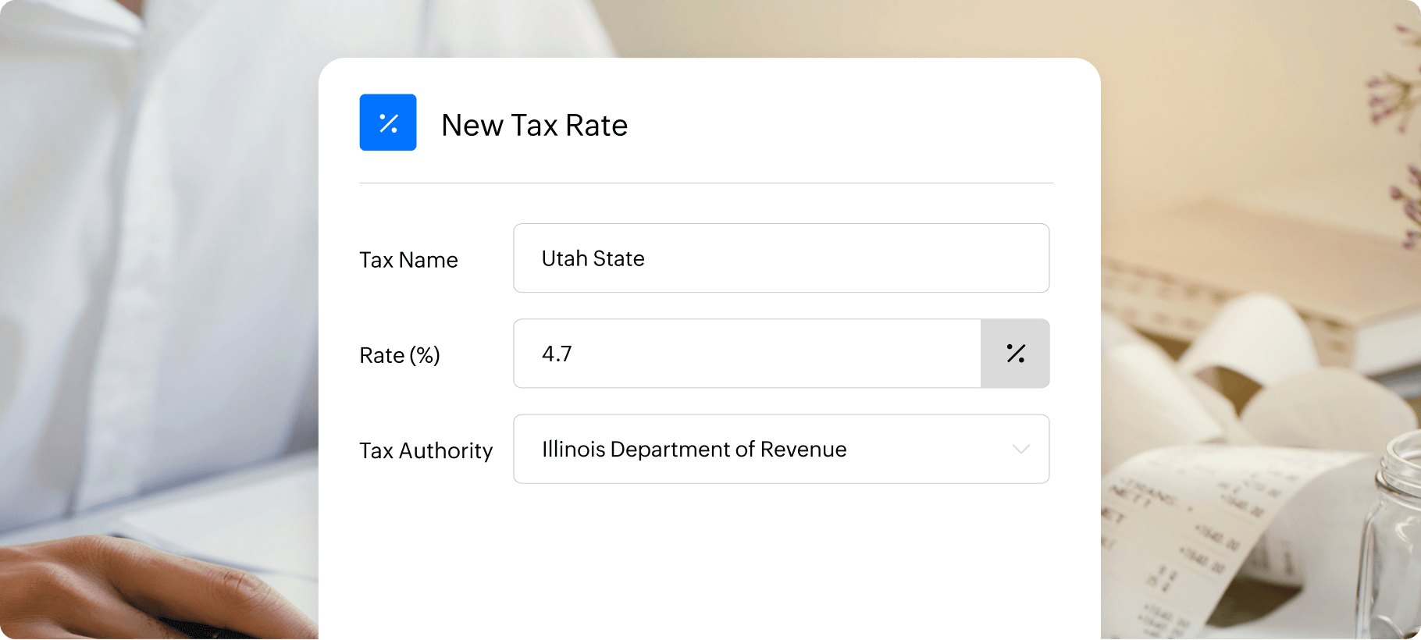The image size is (1421, 640).
Task: Click the "Tax Name" field label
Action: pos(408,260)
